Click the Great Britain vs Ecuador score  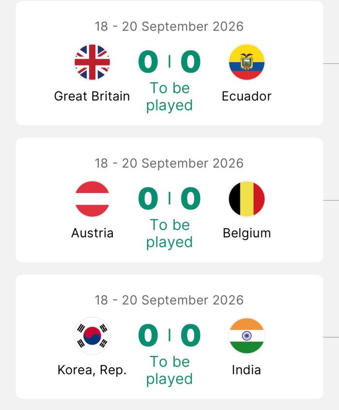tap(169, 62)
